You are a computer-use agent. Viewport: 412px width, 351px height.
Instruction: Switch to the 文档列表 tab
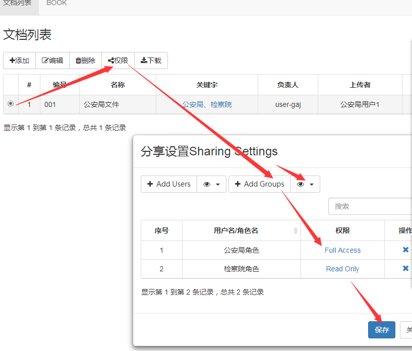tap(17, 3)
